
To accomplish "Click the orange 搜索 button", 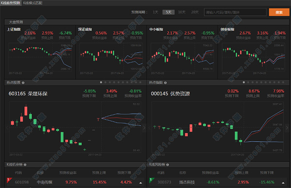I will pyautogui.click(x=279, y=12).
